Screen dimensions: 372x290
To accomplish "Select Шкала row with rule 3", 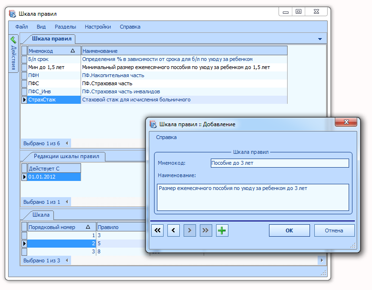I will (x=83, y=235).
